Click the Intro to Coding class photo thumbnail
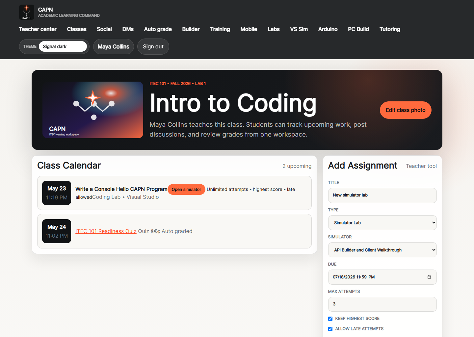Viewport: 474px width, 337px height. [x=93, y=110]
